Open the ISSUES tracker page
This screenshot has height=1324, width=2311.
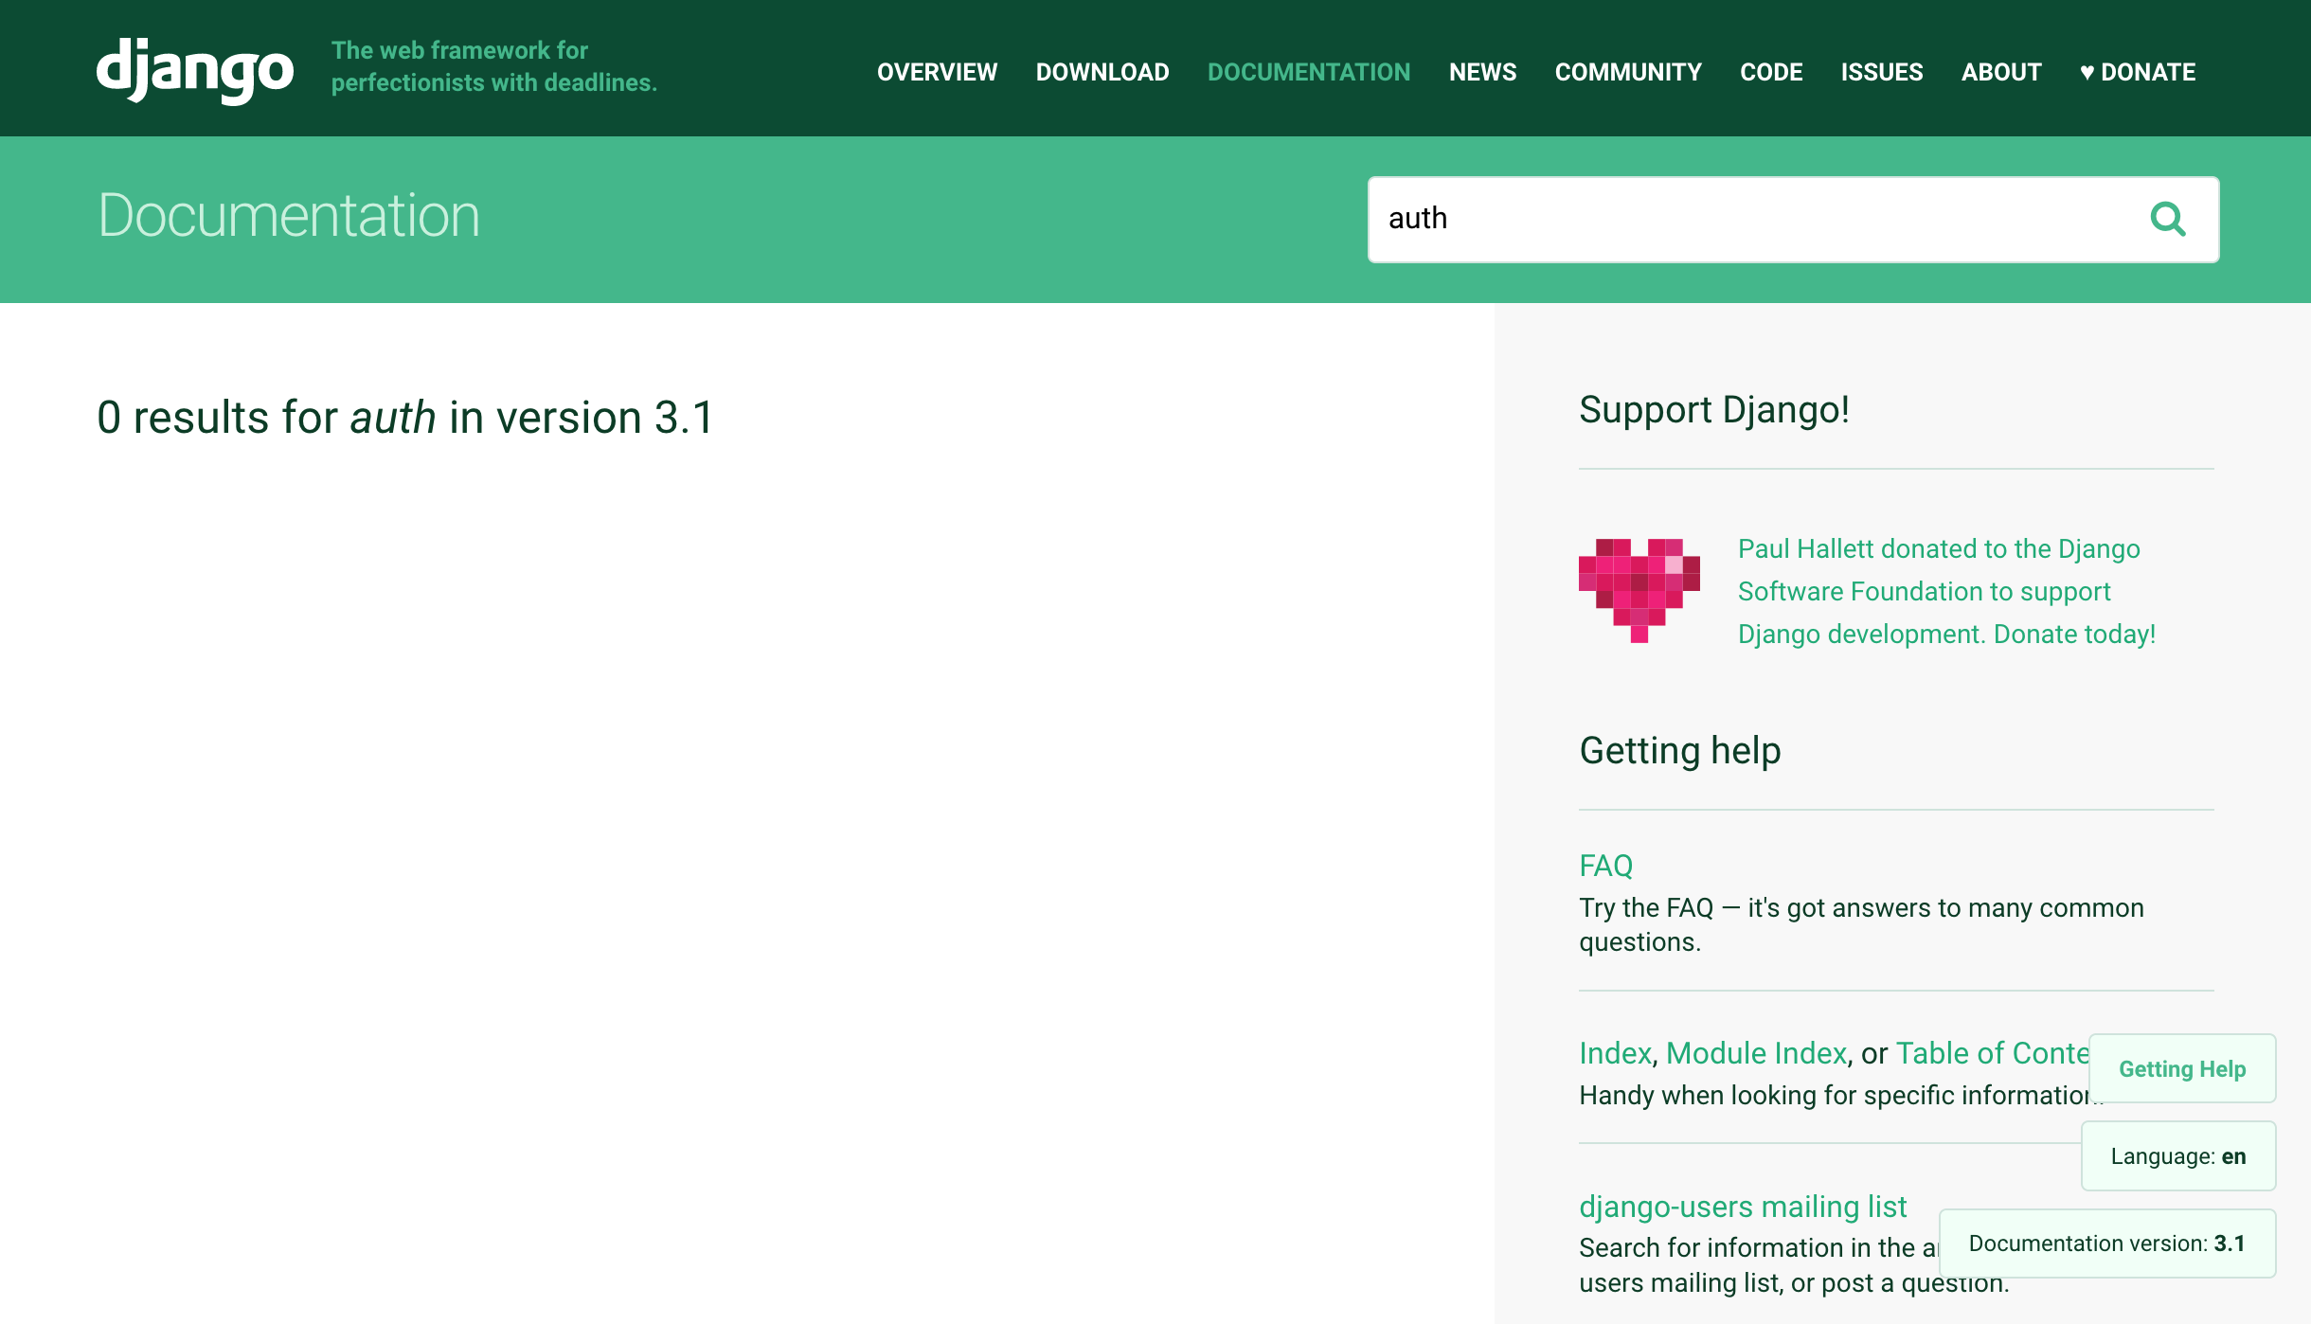(x=1881, y=72)
